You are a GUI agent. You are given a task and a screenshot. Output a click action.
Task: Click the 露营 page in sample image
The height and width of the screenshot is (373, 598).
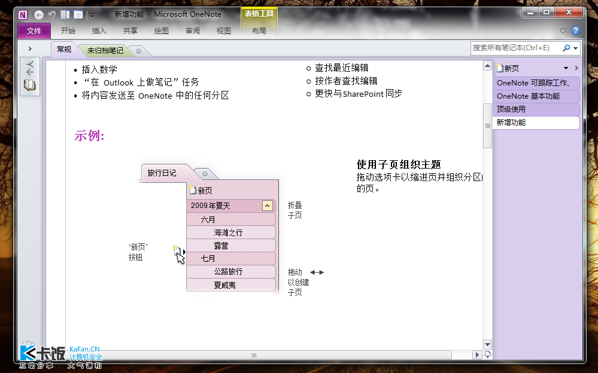(230, 246)
